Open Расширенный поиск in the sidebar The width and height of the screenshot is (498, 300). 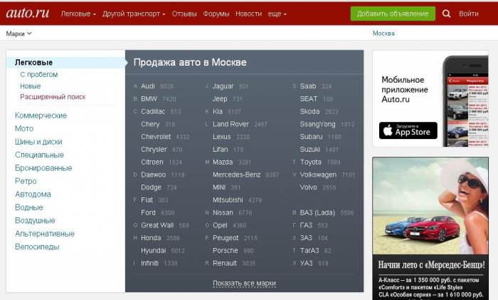pyautogui.click(x=53, y=97)
